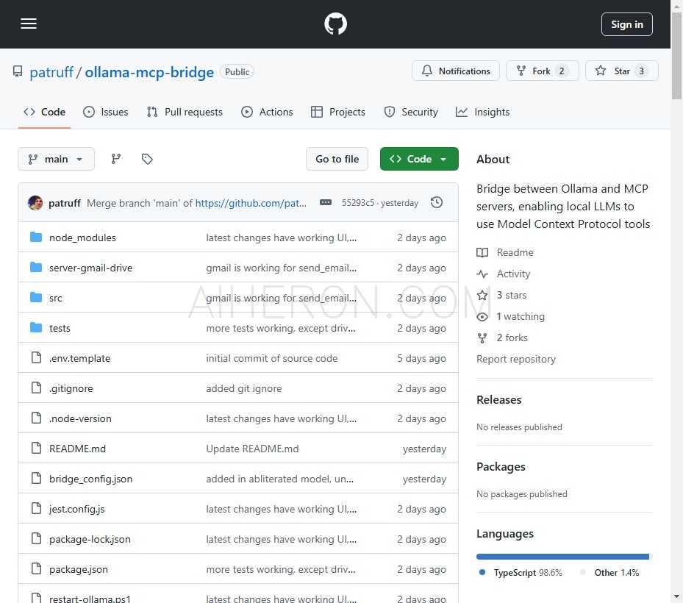Open the .gitignore file
Screen dimensions: 683x603
pyautogui.click(x=71, y=388)
